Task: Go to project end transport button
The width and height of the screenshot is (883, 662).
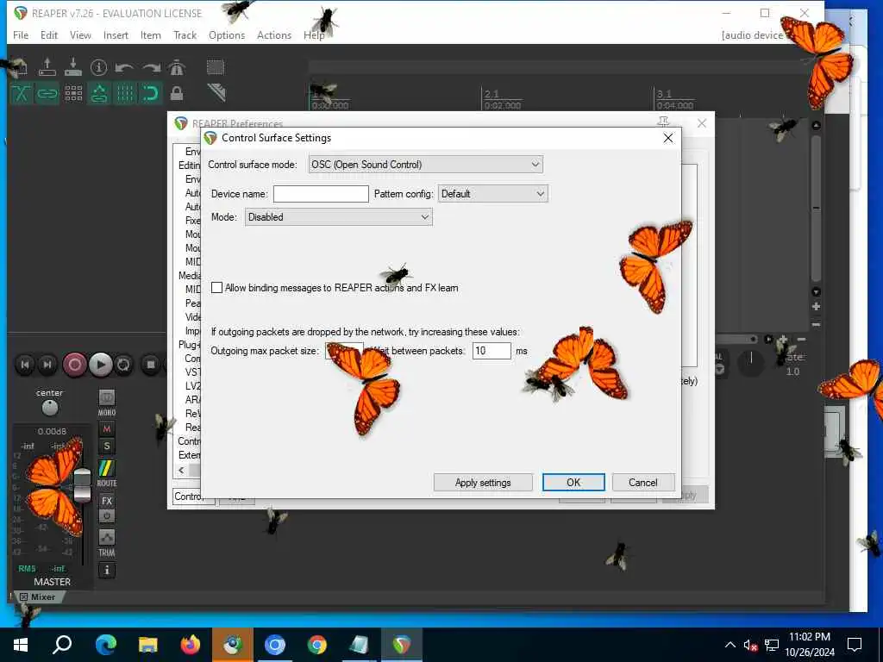Action: click(x=48, y=365)
